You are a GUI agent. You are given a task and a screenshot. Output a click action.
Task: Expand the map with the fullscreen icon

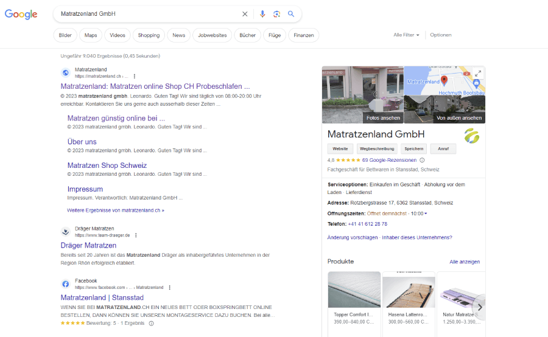(478, 74)
